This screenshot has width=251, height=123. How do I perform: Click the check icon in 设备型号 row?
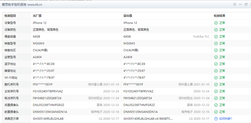tap(216, 23)
